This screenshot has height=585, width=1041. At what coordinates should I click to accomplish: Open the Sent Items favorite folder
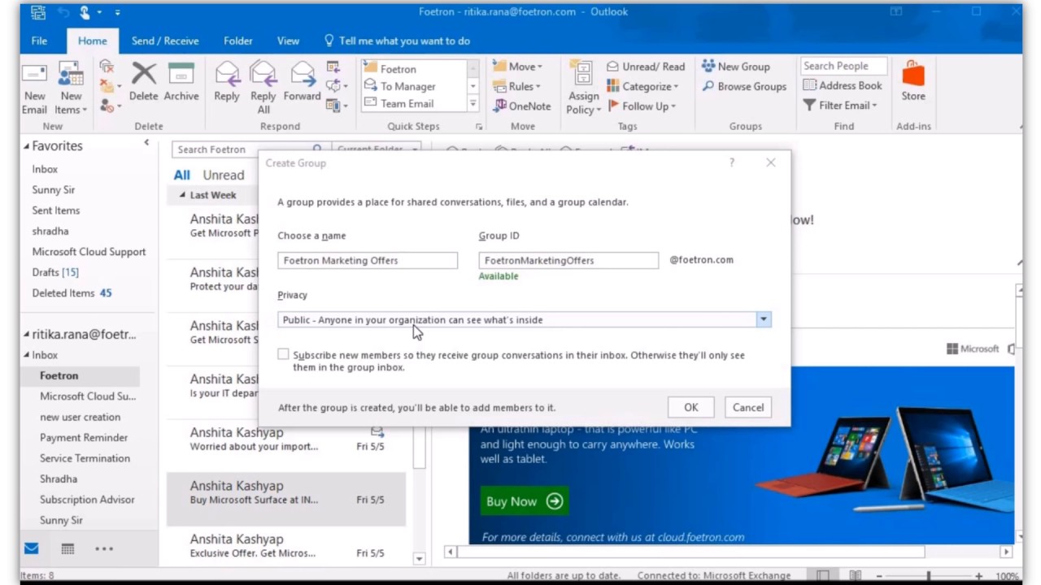(x=56, y=210)
